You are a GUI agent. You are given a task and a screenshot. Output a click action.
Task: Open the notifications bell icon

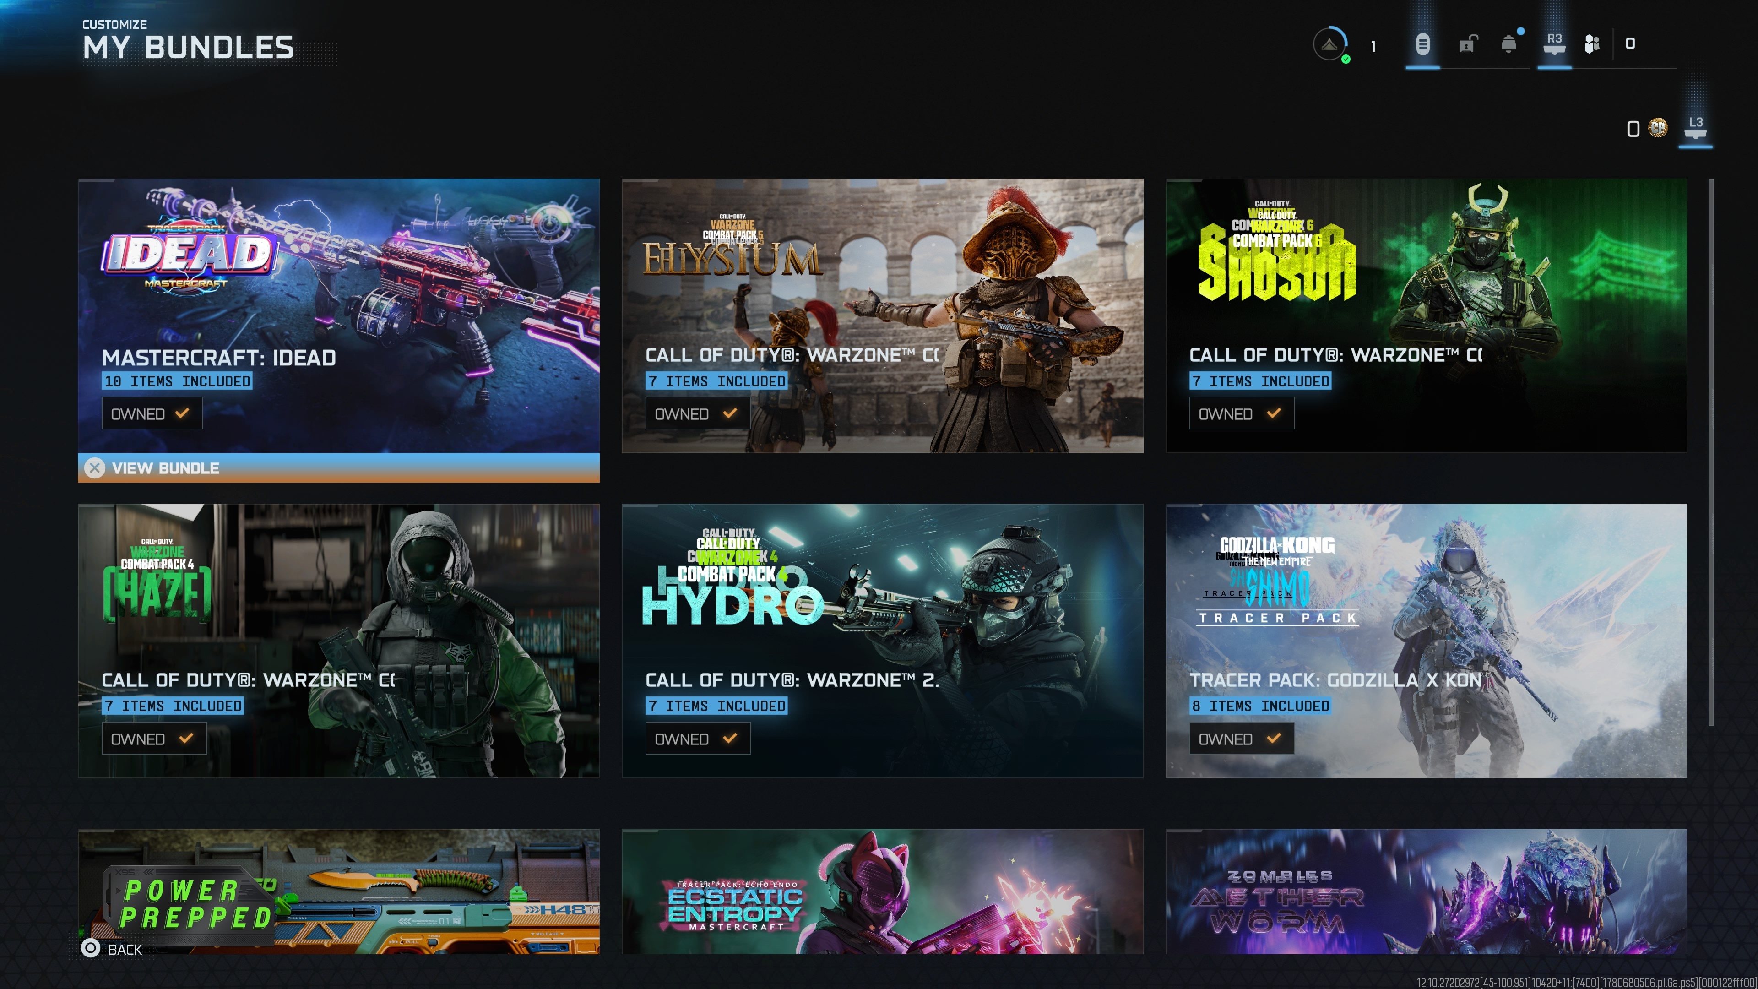click(1509, 44)
